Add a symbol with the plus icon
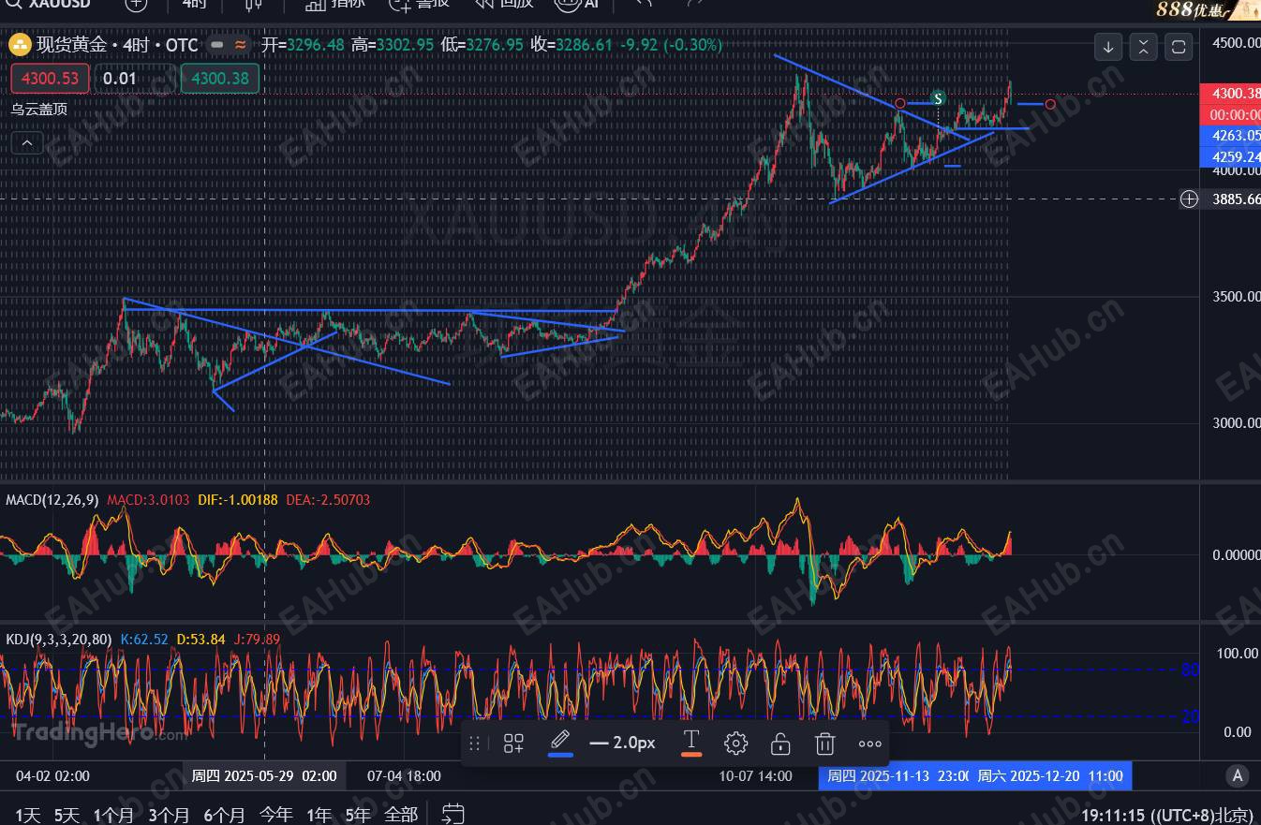Screen dimensions: 1261x825 [x=136, y=4]
